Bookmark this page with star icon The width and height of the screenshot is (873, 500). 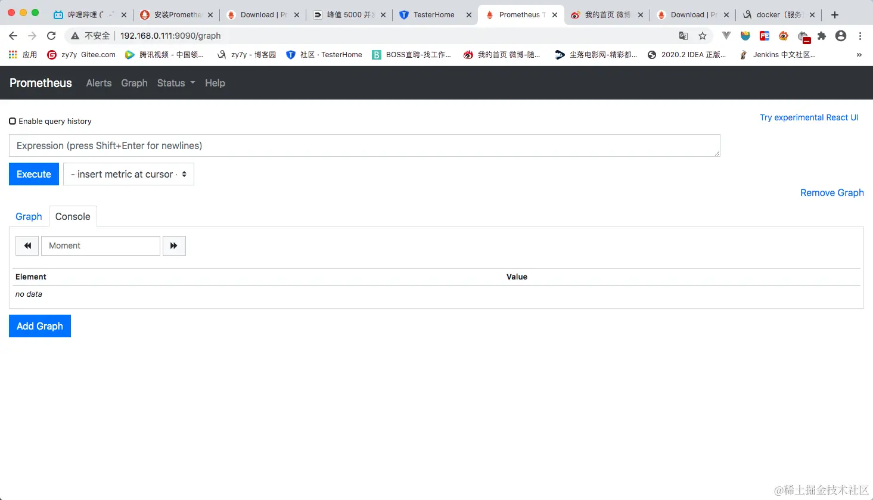[x=703, y=36]
